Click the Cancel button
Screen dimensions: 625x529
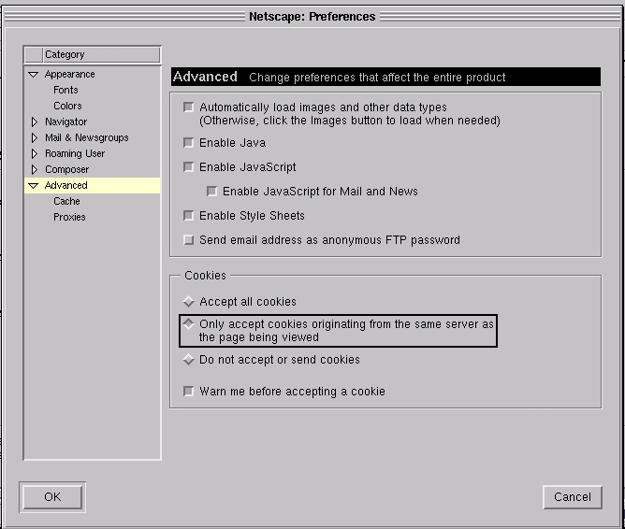[x=572, y=497]
